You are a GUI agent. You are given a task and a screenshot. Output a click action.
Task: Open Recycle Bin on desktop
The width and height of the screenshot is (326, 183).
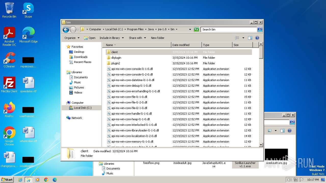click(9, 10)
